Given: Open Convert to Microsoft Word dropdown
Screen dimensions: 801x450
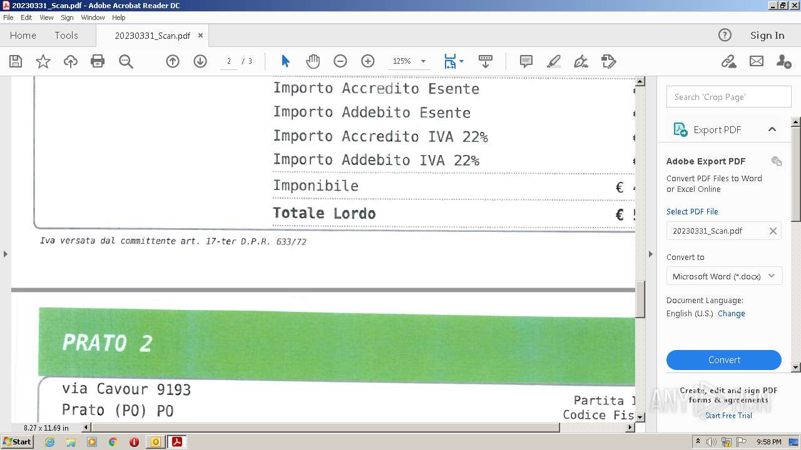Looking at the screenshot, I should tap(724, 276).
